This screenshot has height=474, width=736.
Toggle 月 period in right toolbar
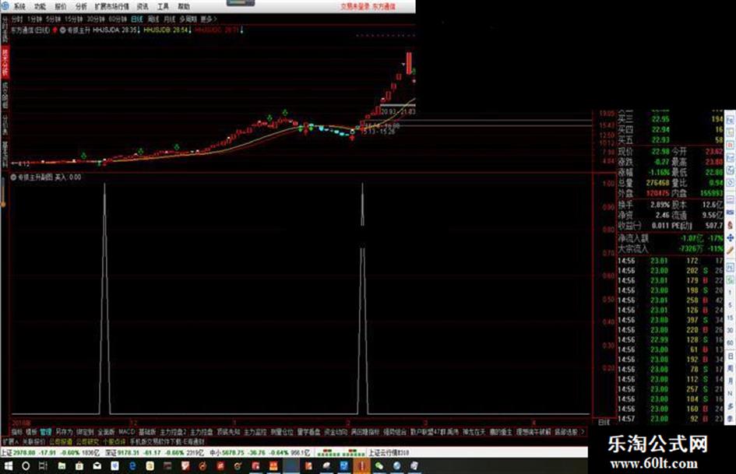point(731,381)
